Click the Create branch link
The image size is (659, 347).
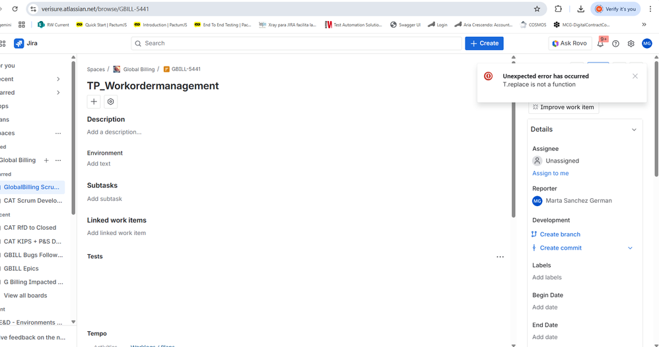(560, 234)
